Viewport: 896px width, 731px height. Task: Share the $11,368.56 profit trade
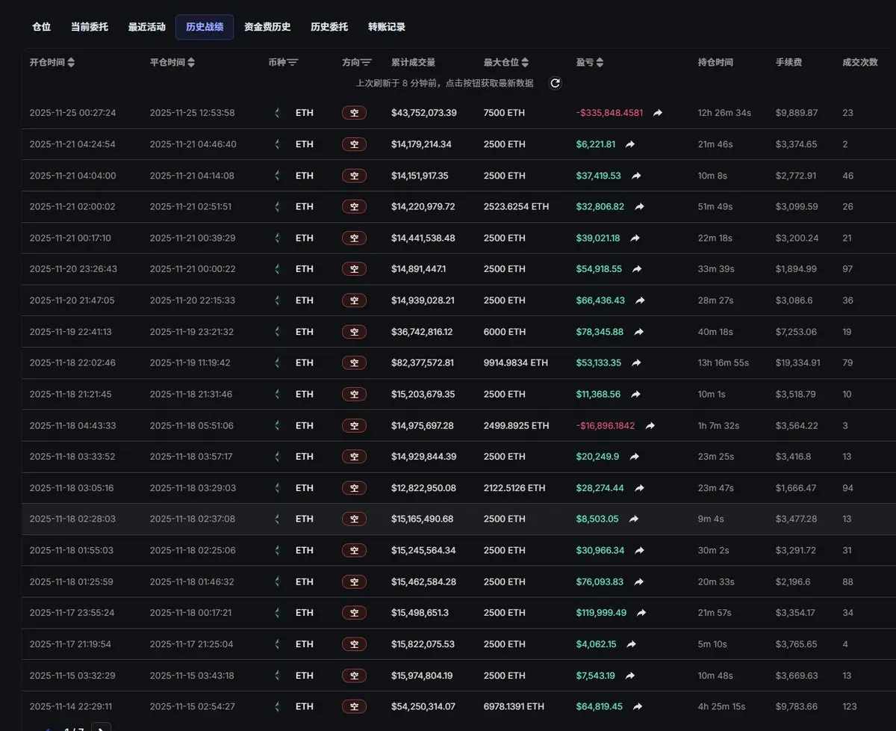[x=635, y=394]
